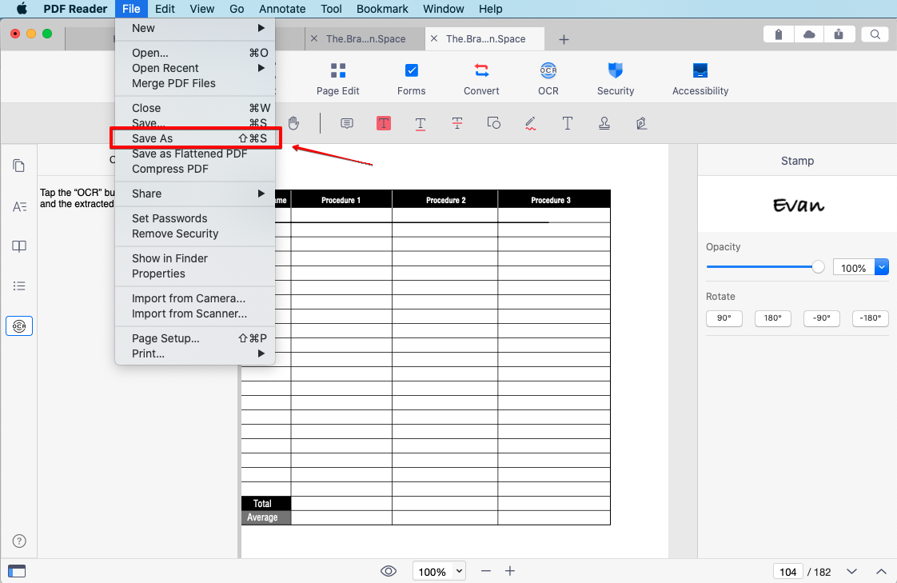This screenshot has height=583, width=897.
Task: Zoom out with minus button
Action: pyautogui.click(x=486, y=571)
